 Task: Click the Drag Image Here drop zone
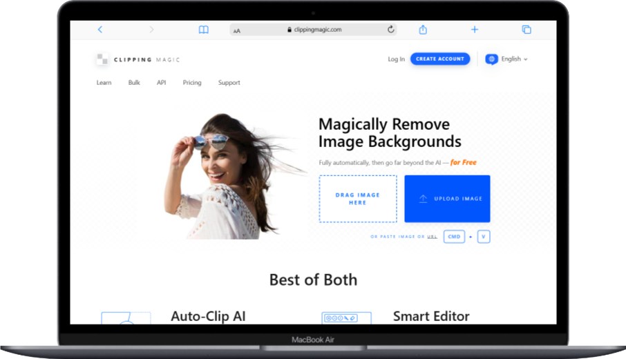coord(358,199)
